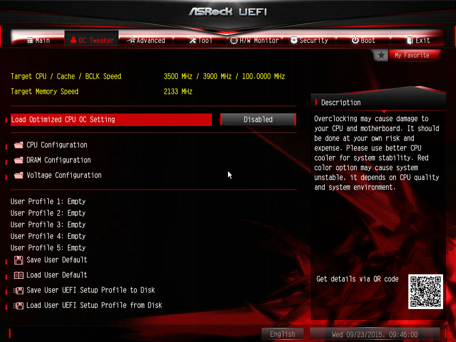Click the CPU Configuration folder icon

(x=19, y=145)
